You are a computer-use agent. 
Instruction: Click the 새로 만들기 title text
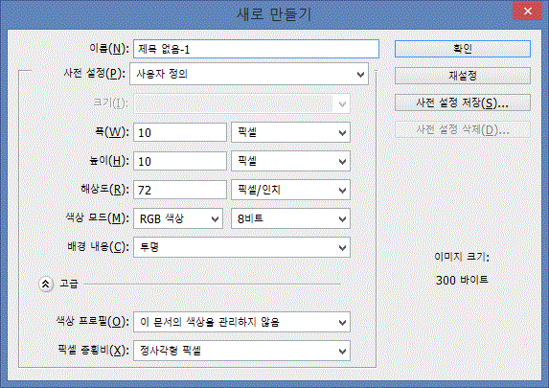[x=274, y=14]
